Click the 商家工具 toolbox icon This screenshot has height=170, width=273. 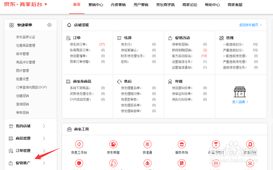tap(69, 129)
